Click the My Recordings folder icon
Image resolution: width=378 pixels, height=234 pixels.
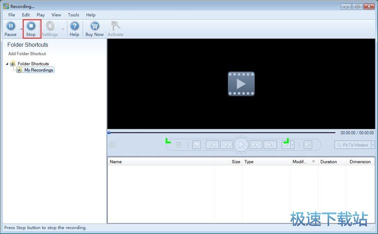click(19, 70)
